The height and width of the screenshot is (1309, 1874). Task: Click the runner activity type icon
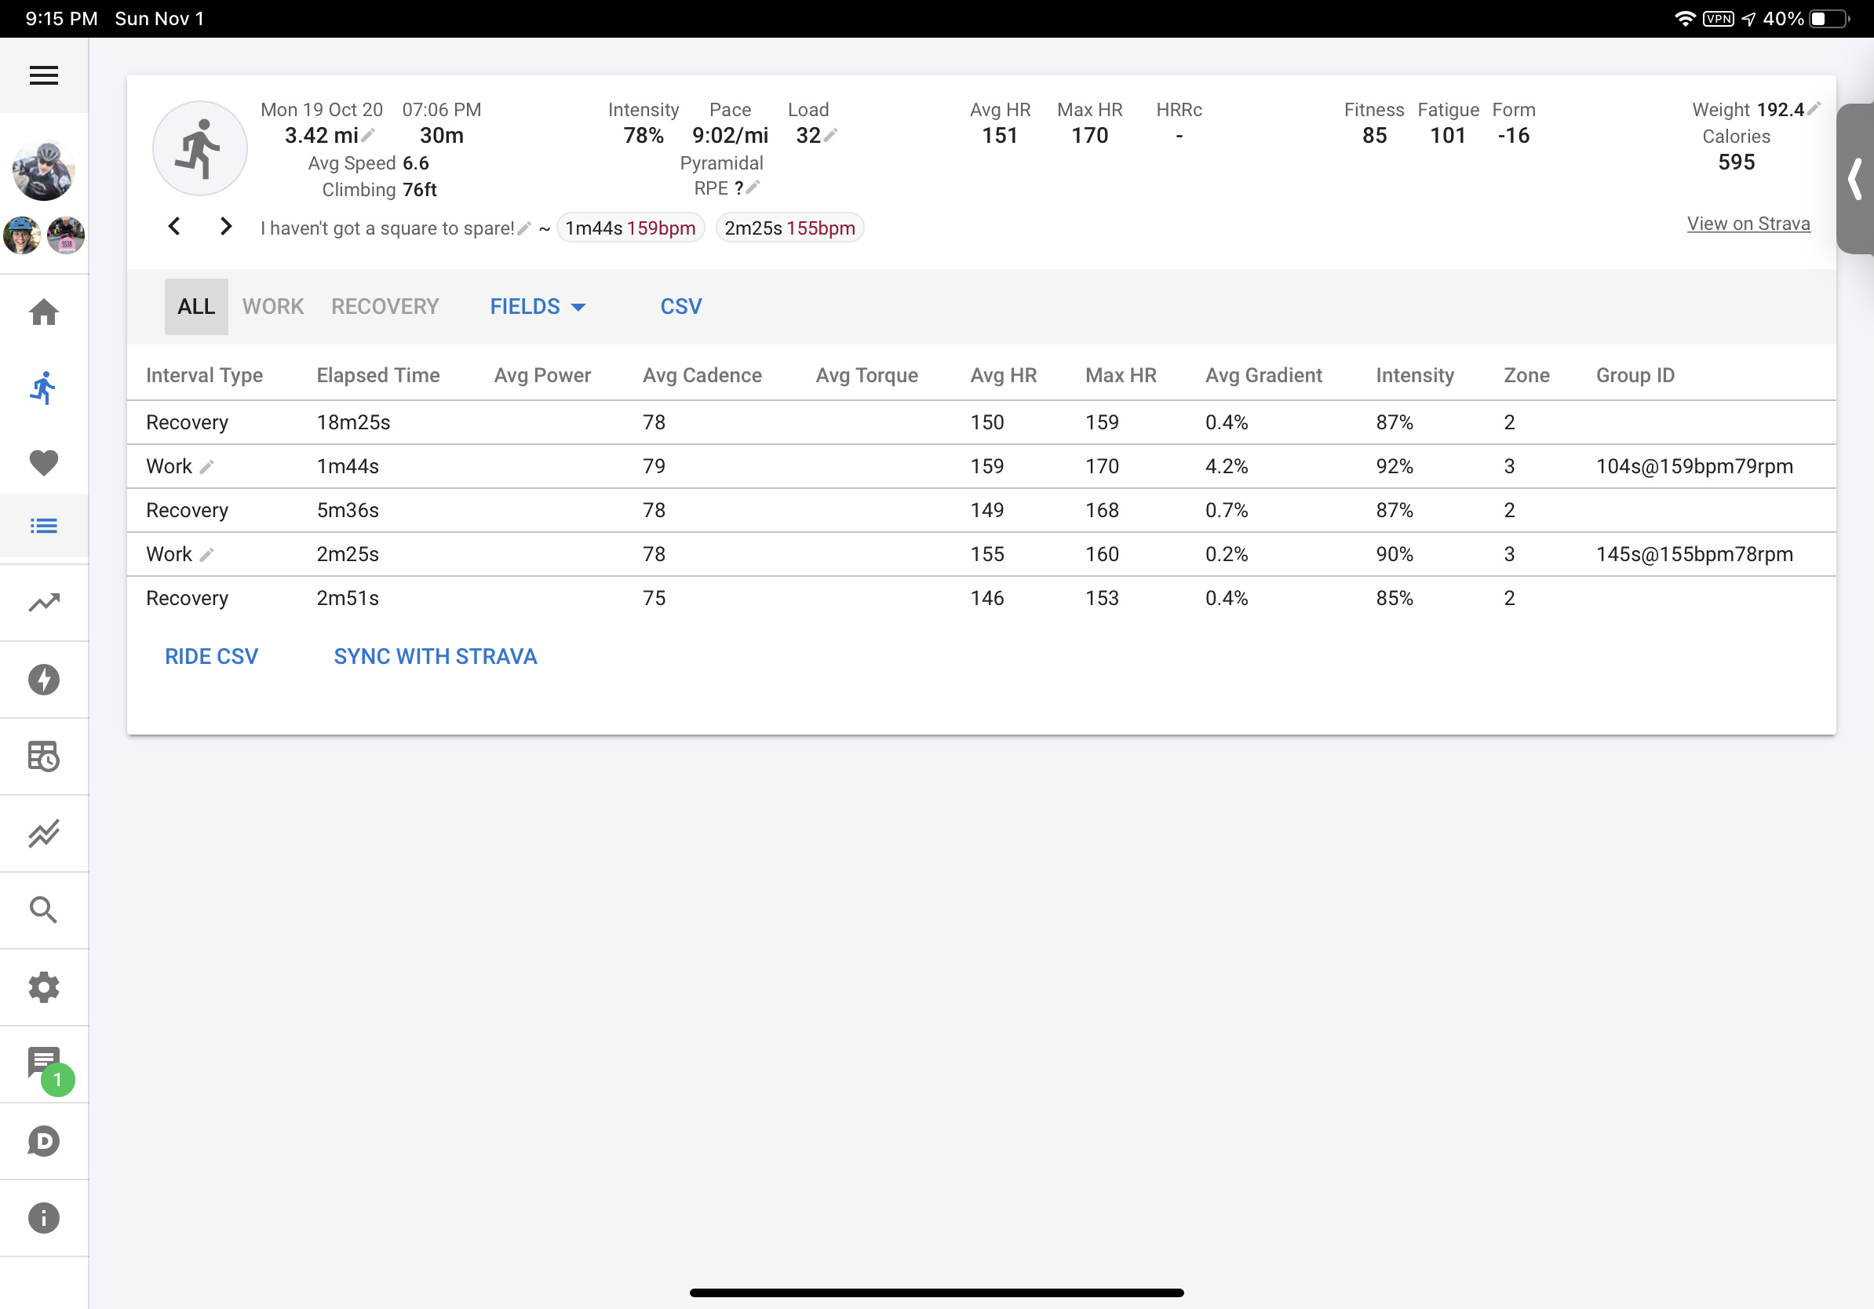pyautogui.click(x=200, y=148)
